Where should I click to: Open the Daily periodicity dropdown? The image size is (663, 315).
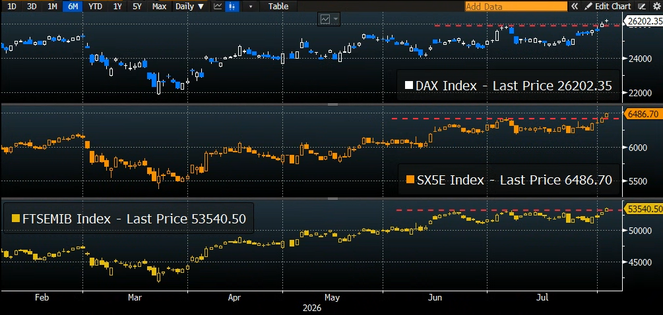point(189,6)
